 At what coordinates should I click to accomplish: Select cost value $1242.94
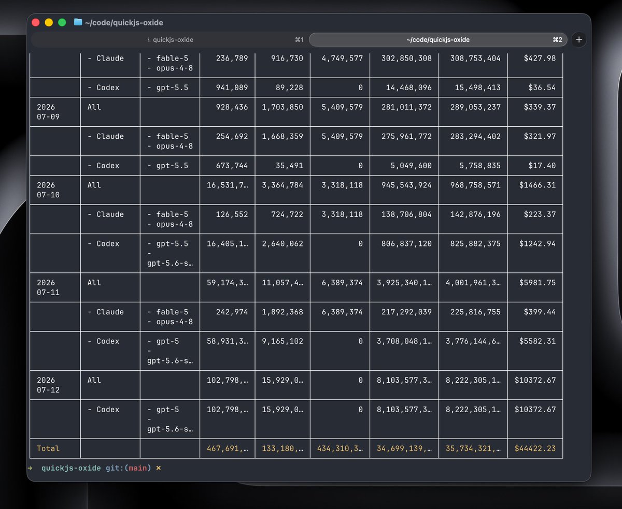click(x=538, y=243)
